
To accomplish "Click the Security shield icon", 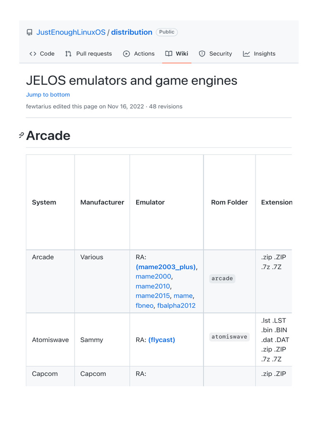I will [202, 54].
